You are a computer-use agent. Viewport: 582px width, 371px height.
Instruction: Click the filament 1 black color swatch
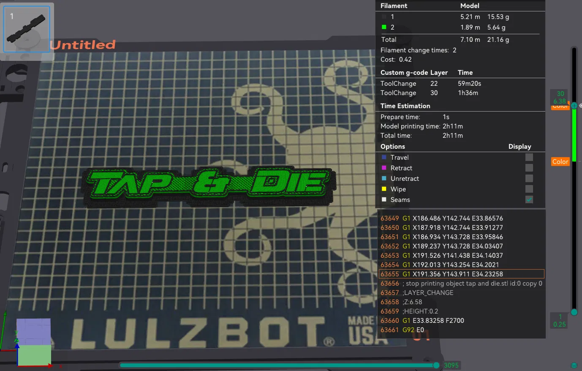point(384,17)
